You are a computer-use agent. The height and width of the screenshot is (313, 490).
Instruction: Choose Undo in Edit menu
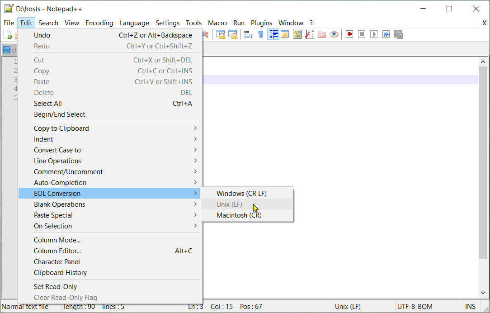(x=110, y=35)
